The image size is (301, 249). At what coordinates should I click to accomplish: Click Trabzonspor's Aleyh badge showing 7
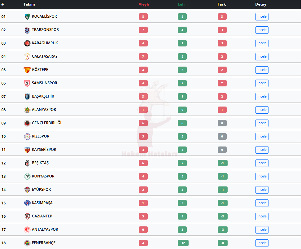[143, 30]
